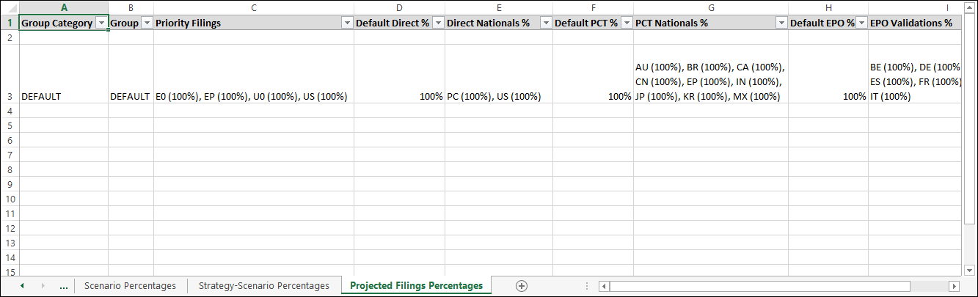Screen dimensions: 978x297
Task: Open the Group column filter dropdown
Action: [147, 23]
